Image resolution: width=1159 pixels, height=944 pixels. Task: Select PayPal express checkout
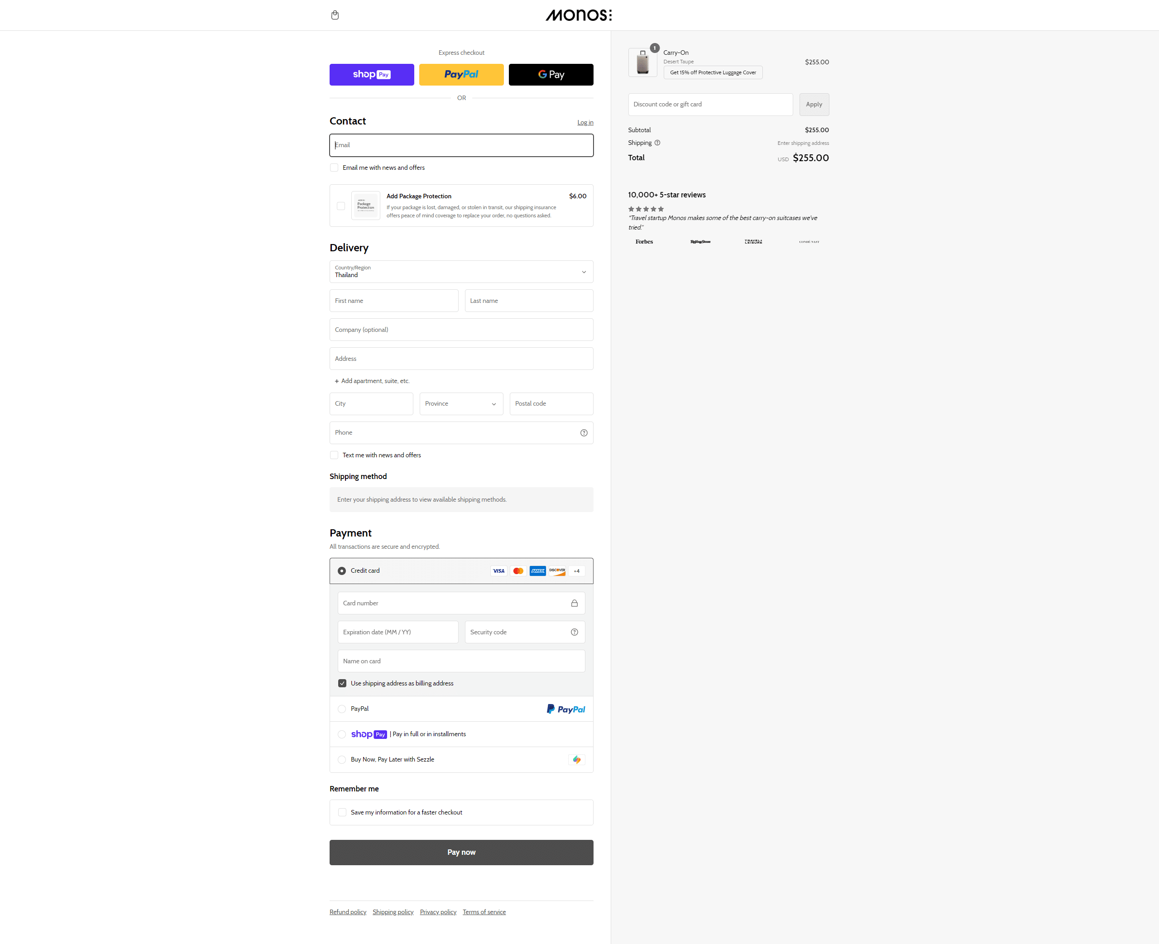tap(461, 75)
